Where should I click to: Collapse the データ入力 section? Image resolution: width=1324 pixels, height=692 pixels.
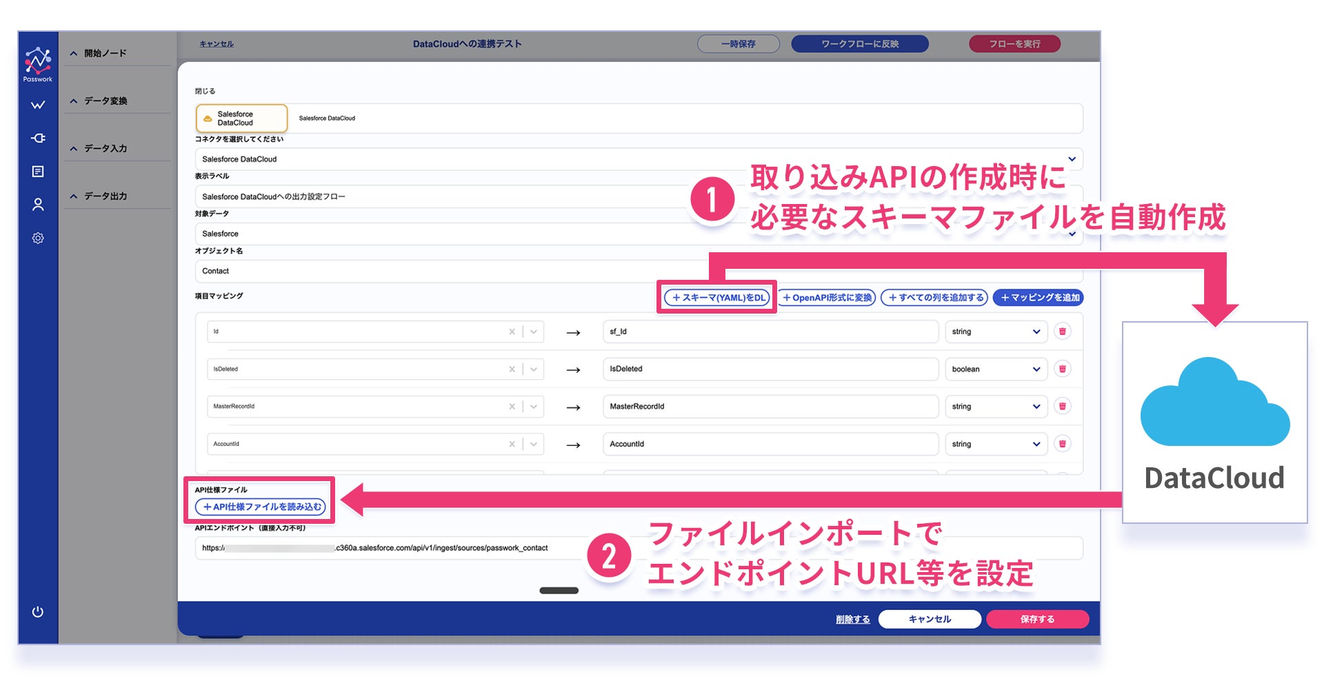(x=74, y=148)
